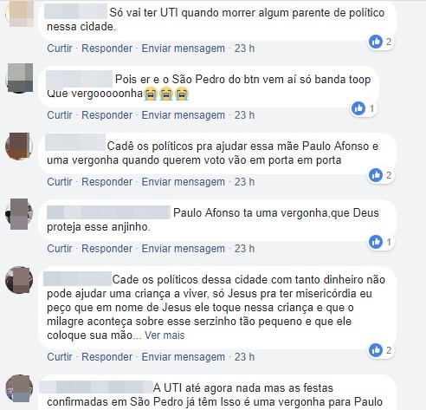The width and height of the screenshot is (426, 410).
Task: Click like icon on 'Cadê os políticos' comment
Action: [376, 175]
